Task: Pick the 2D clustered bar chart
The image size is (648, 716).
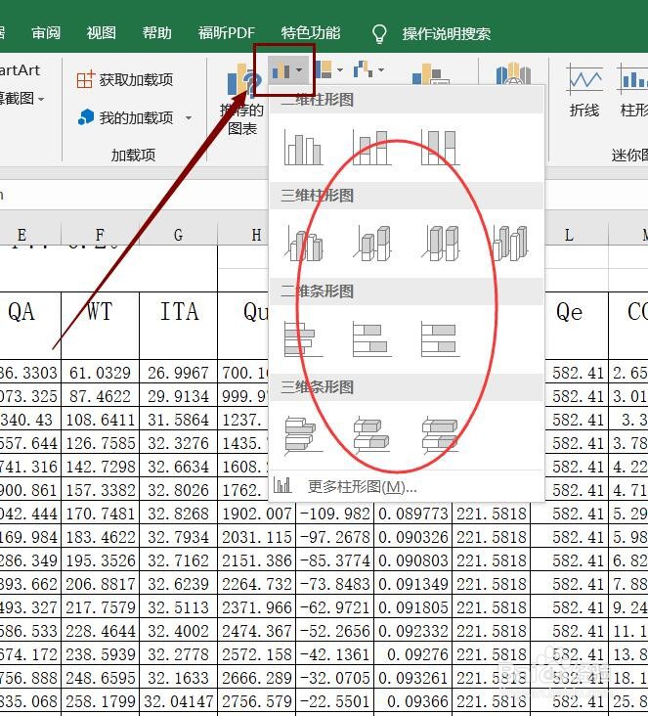Action: [303, 339]
